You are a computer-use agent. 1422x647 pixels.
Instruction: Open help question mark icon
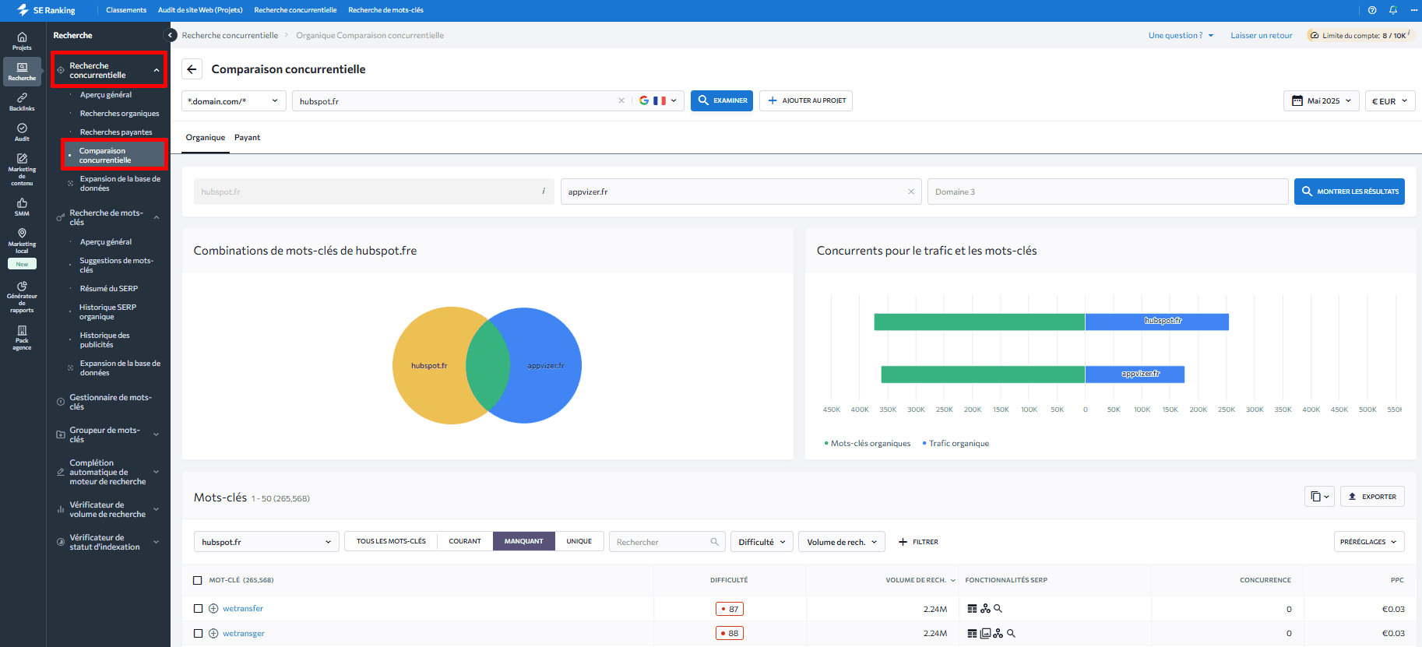[1372, 10]
